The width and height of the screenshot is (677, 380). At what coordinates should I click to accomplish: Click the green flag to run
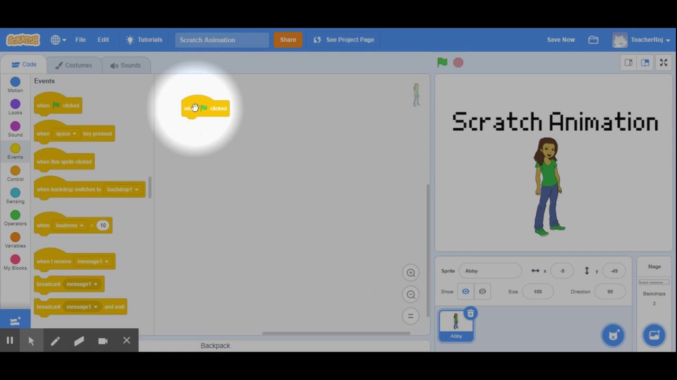coord(442,62)
